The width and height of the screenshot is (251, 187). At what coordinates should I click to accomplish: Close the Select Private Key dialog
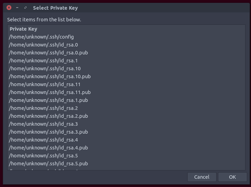tap(9, 8)
